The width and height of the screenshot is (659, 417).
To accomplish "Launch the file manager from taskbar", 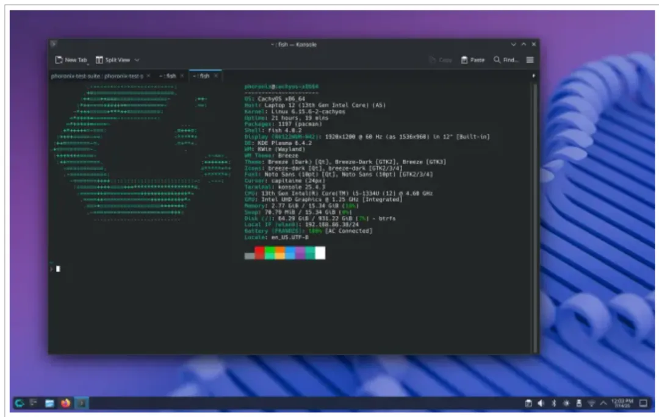I will coord(49,403).
